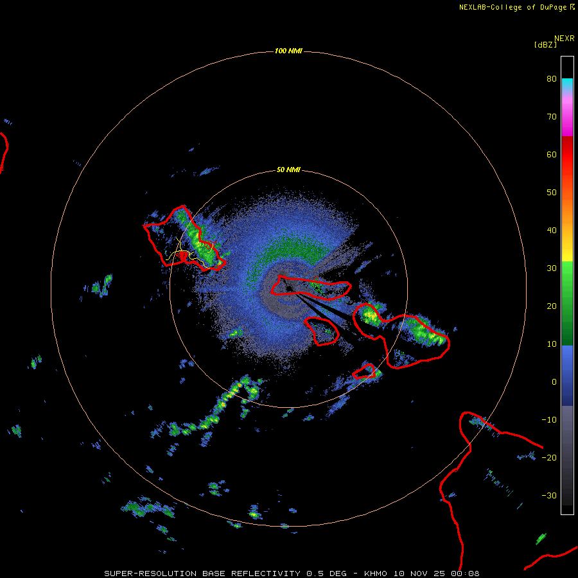Click the NEXLAB-College of DuPage watermark text
The height and width of the screenshot is (578, 578).
(516, 7)
